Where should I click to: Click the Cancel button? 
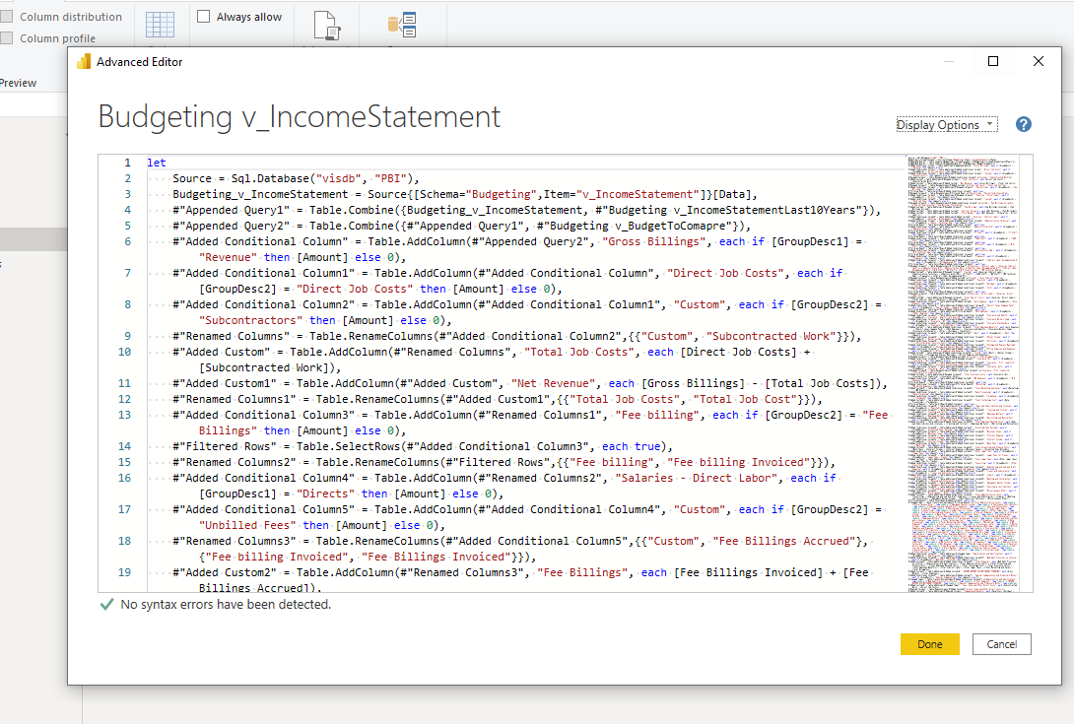pos(1001,644)
